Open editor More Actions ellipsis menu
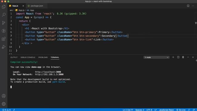The height and width of the screenshot is (111, 197). [x=193, y=6]
